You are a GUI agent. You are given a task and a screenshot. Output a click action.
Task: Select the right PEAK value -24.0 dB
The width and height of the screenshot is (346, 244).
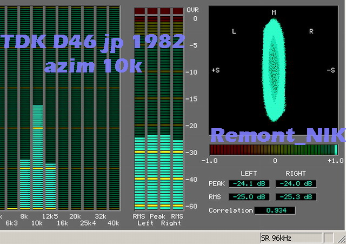click(x=296, y=183)
